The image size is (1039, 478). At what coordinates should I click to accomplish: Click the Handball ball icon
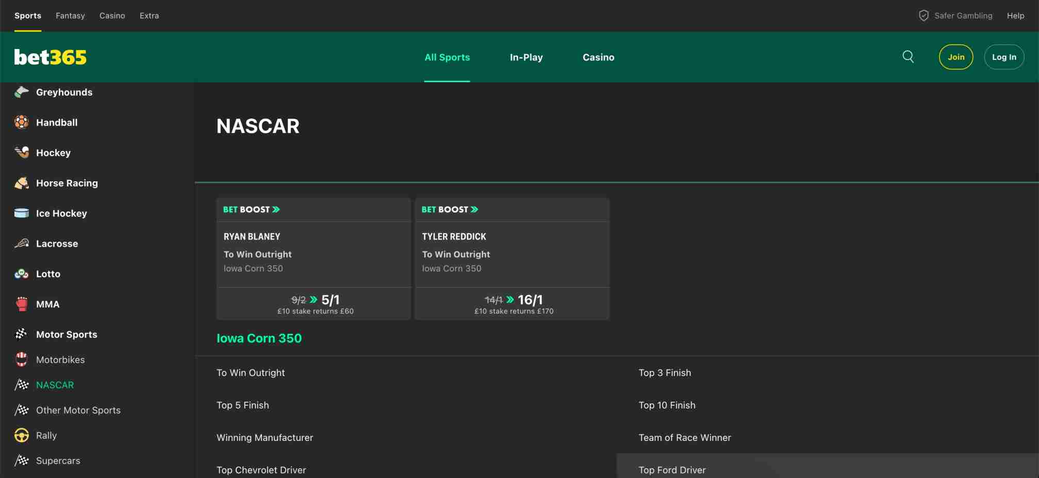(22, 123)
